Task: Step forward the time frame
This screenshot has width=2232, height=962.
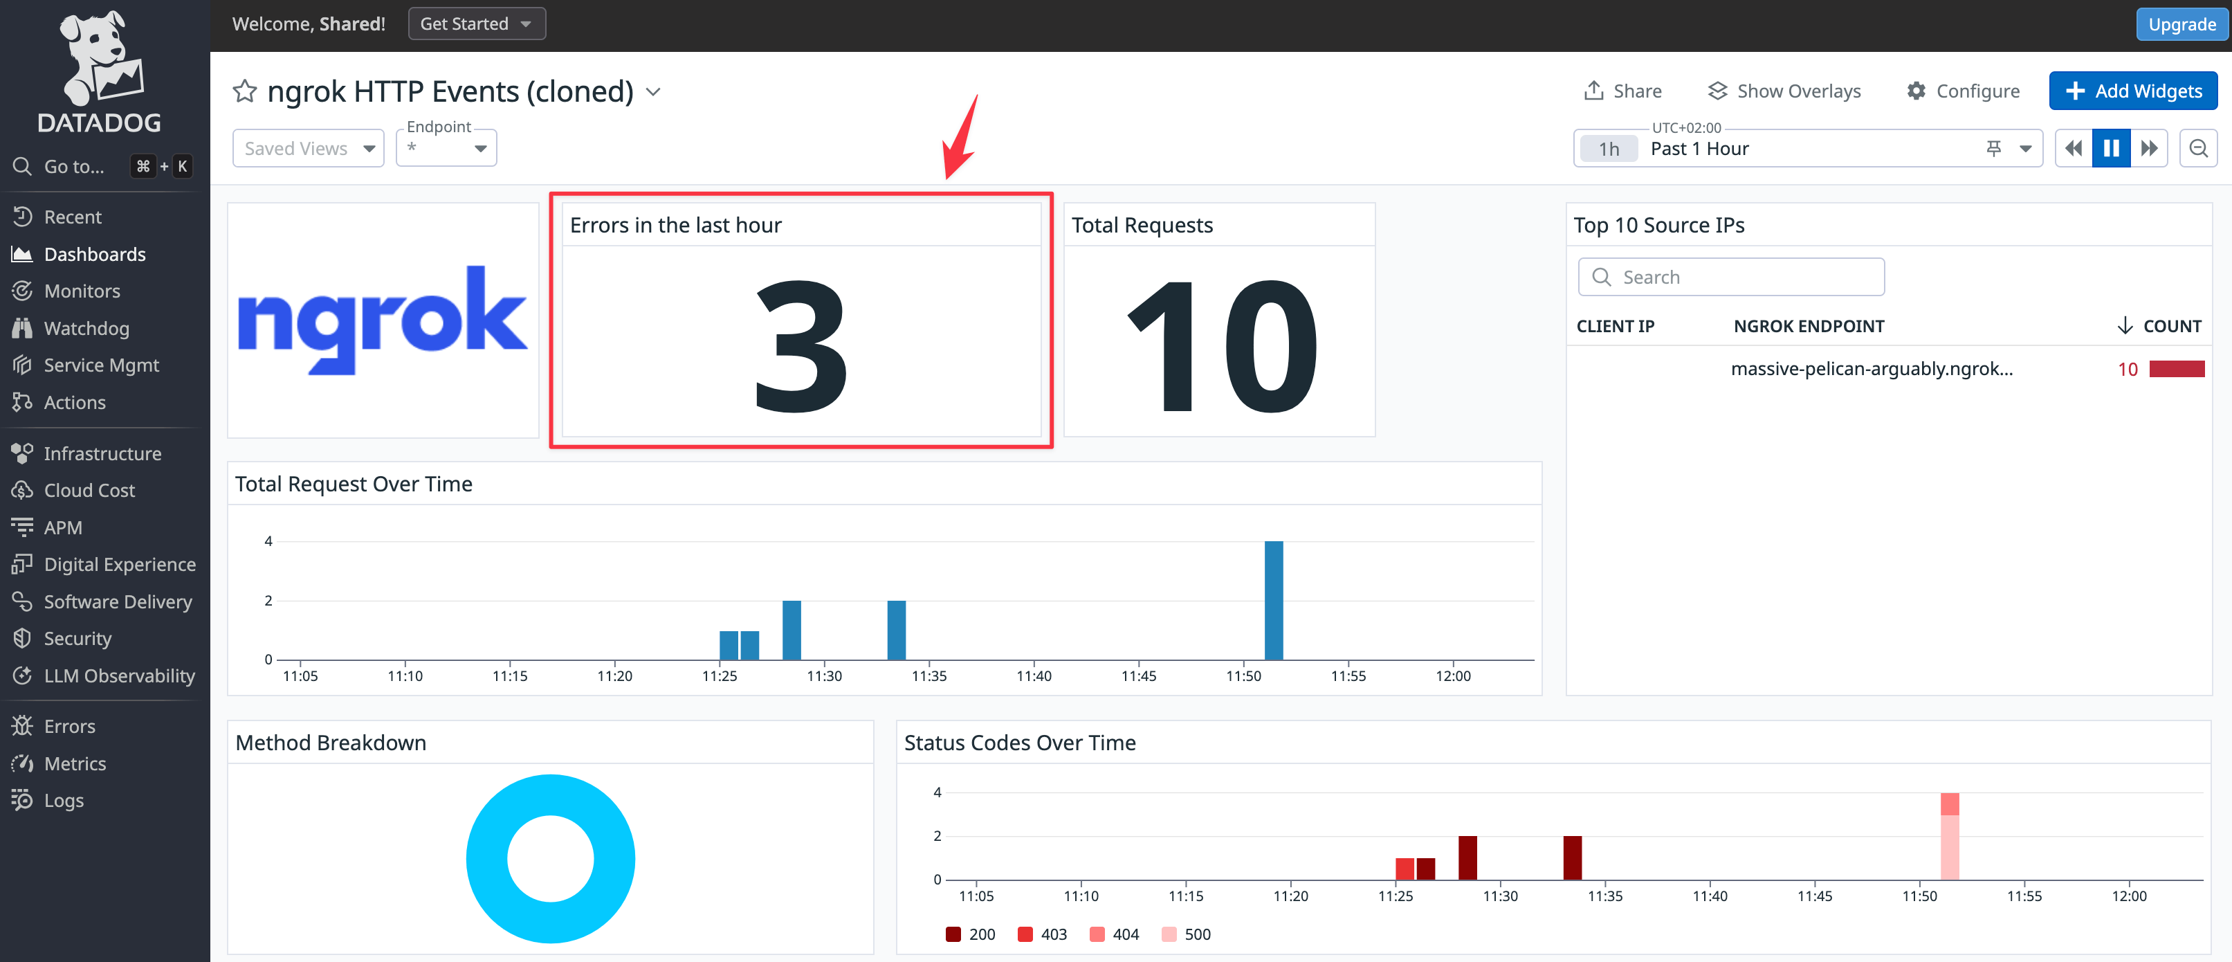Action: pos(2149,148)
